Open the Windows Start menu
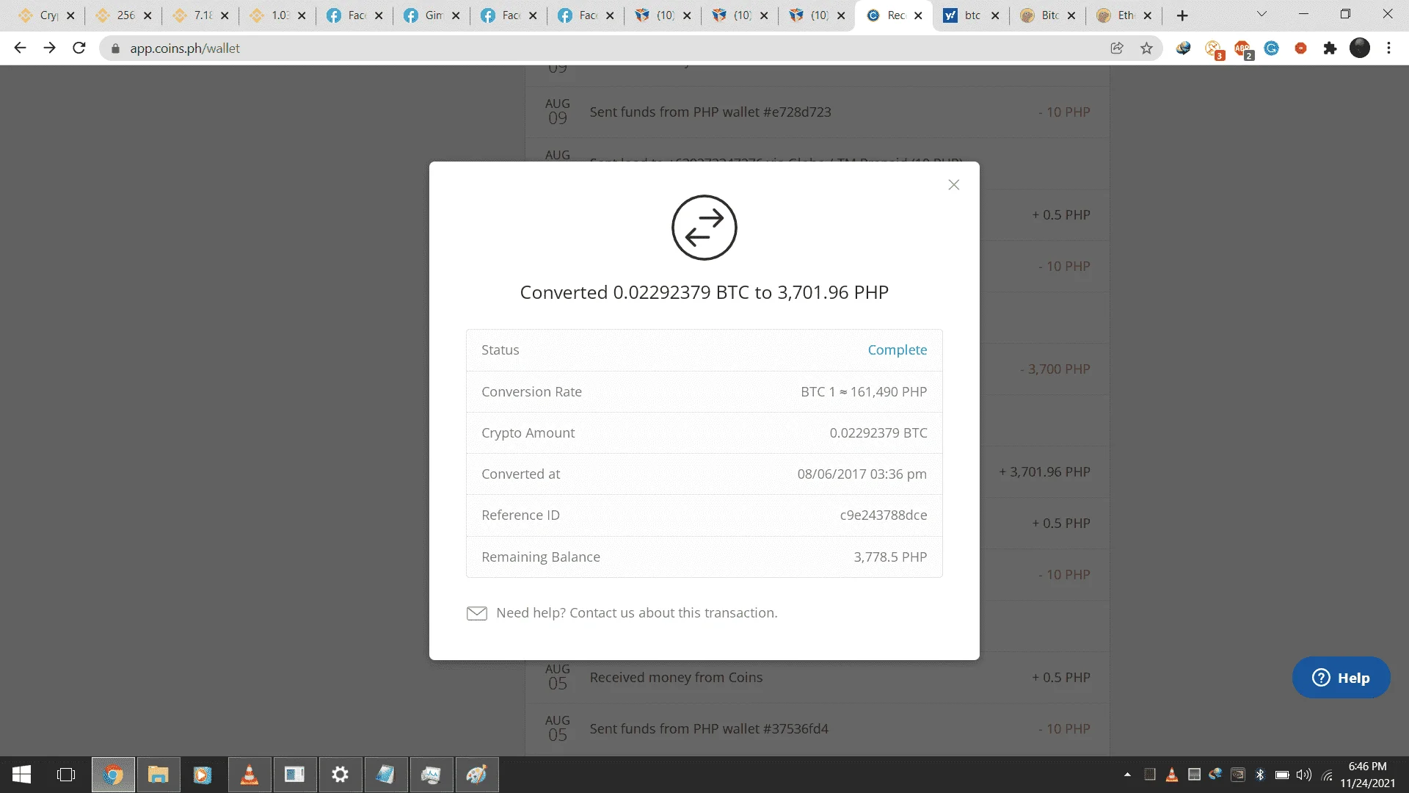This screenshot has width=1409, height=793. (21, 775)
